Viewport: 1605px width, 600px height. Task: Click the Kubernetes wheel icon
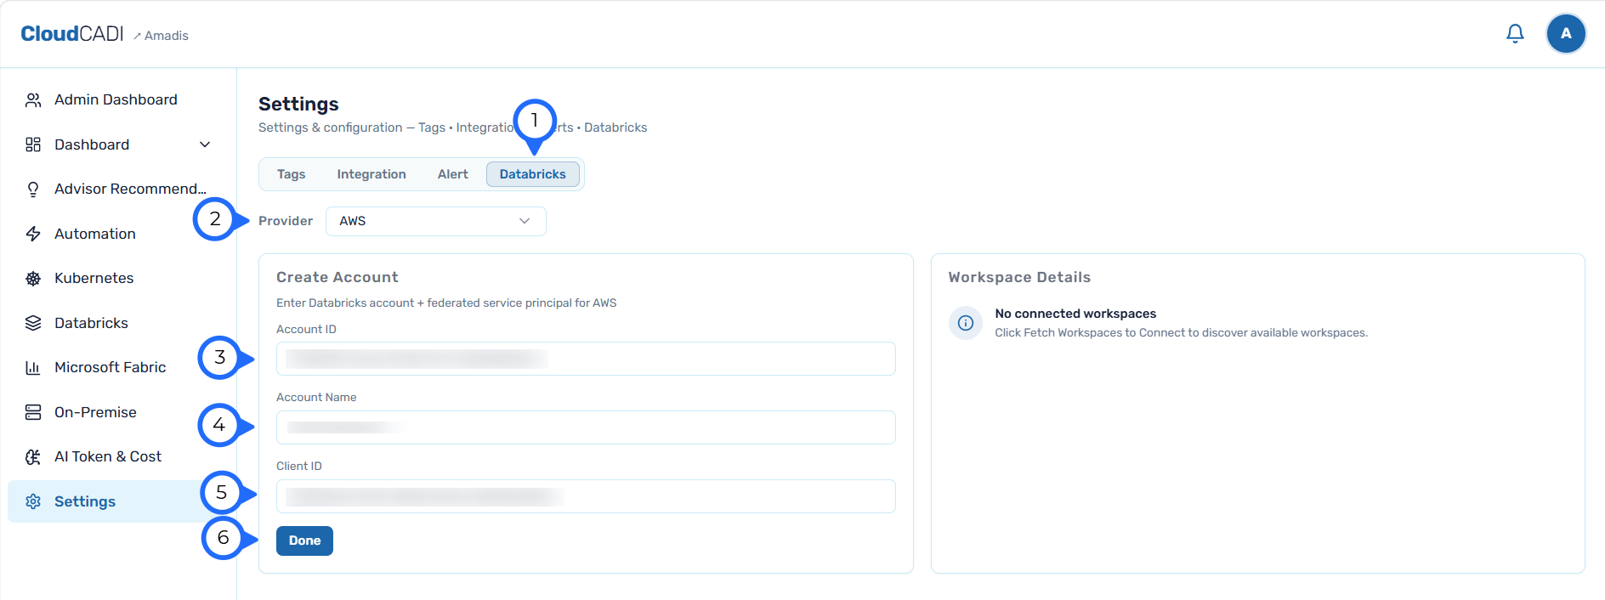33,279
